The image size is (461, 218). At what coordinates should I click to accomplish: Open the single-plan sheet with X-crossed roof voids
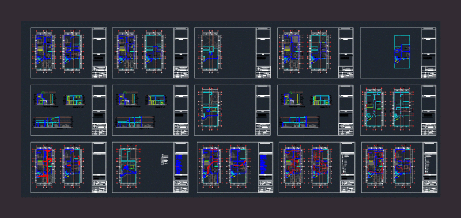pos(233,53)
